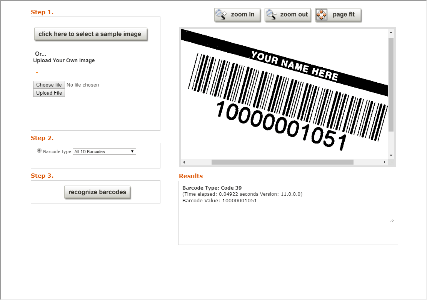Click the image viewer scroll up arrow
427x300 pixels.
[391, 32]
